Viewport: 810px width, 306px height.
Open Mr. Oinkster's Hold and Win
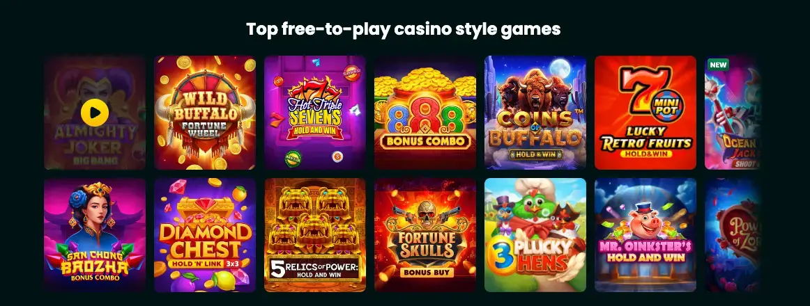(645, 235)
